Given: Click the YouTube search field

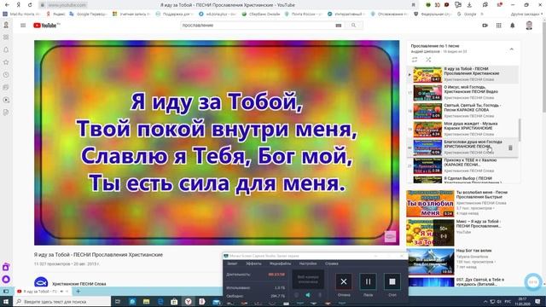Looking at the screenshot, I should tap(258, 26).
